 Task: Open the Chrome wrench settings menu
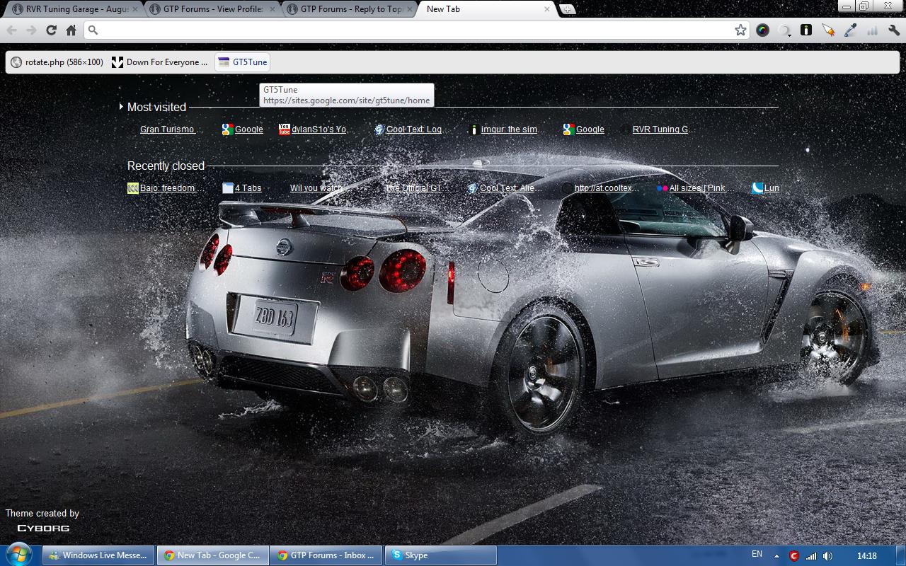[893, 30]
